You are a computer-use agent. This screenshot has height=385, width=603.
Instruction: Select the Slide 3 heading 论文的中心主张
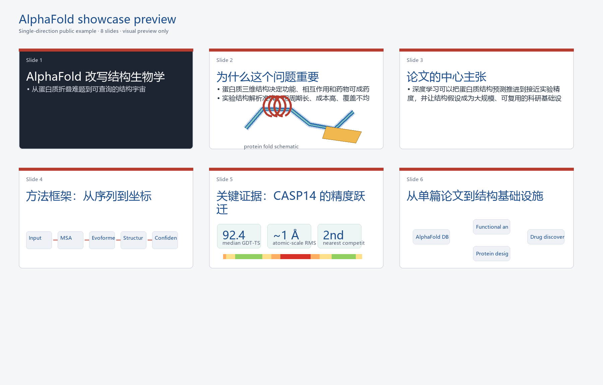(x=446, y=77)
